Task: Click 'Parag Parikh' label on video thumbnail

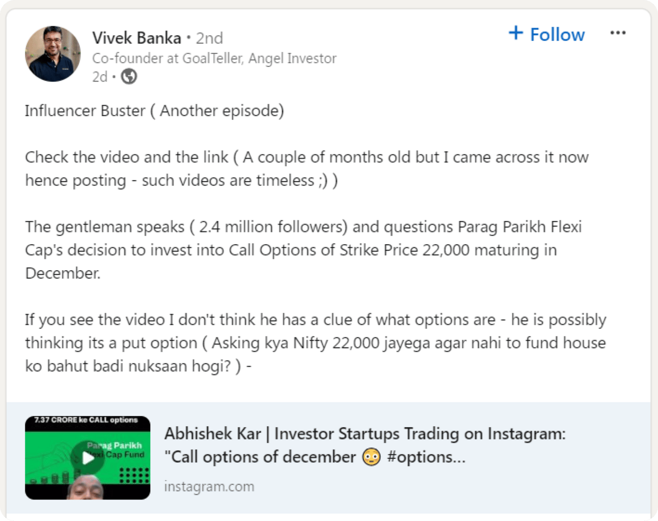Action: [115, 445]
